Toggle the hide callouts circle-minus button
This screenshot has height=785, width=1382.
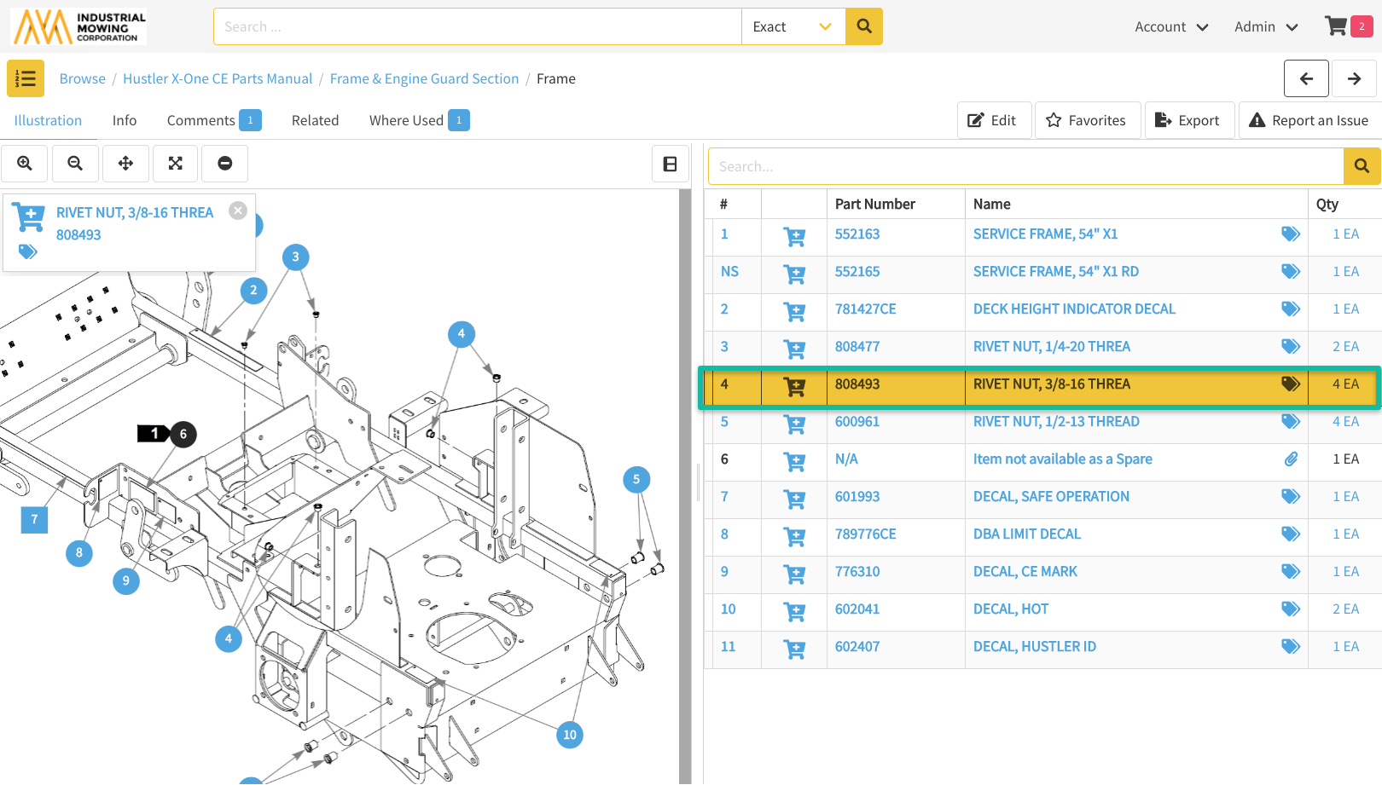[x=225, y=163]
